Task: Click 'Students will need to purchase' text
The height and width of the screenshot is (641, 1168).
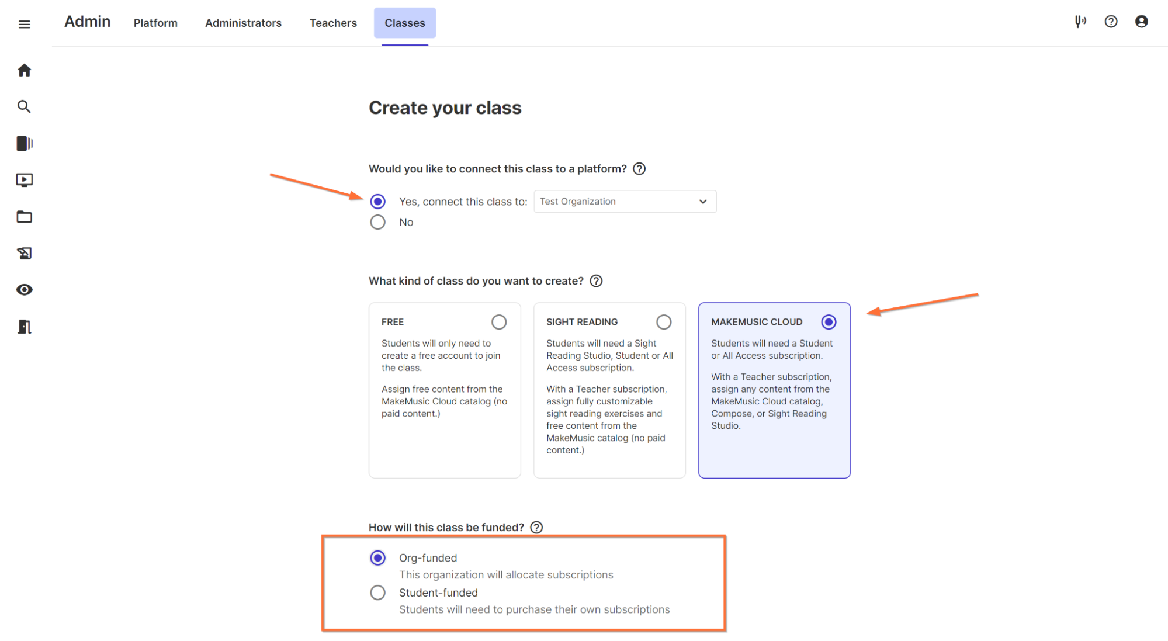Action: (534, 609)
